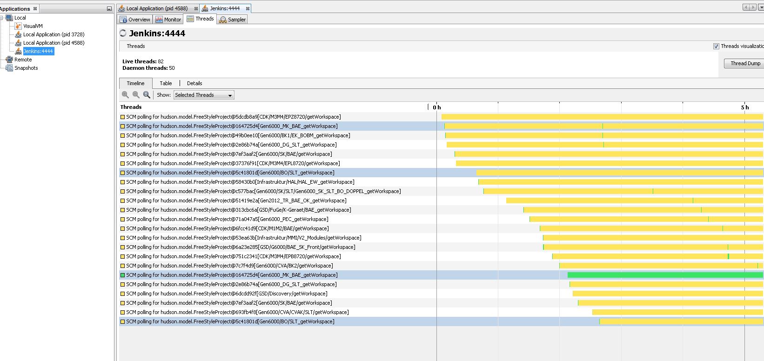Click the fit-to-width zoom icon
The height and width of the screenshot is (361, 764).
coord(147,95)
